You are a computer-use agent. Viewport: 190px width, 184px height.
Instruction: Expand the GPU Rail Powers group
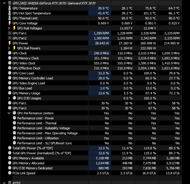[x=9, y=48]
